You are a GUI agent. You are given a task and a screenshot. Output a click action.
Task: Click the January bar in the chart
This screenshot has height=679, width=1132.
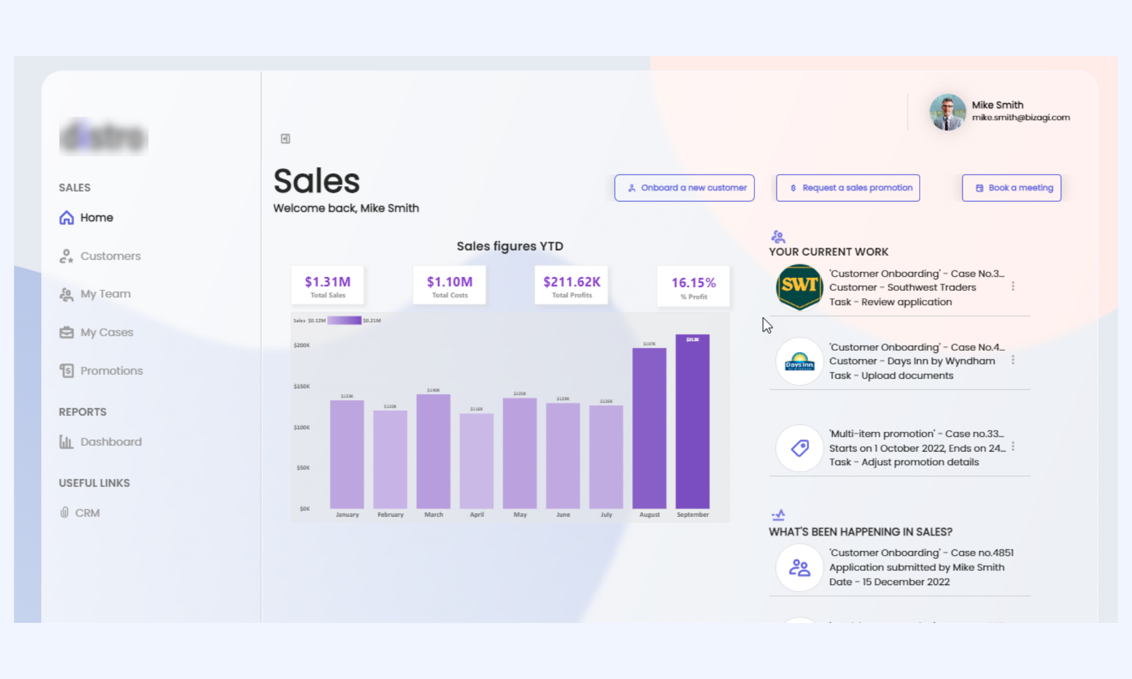click(347, 454)
